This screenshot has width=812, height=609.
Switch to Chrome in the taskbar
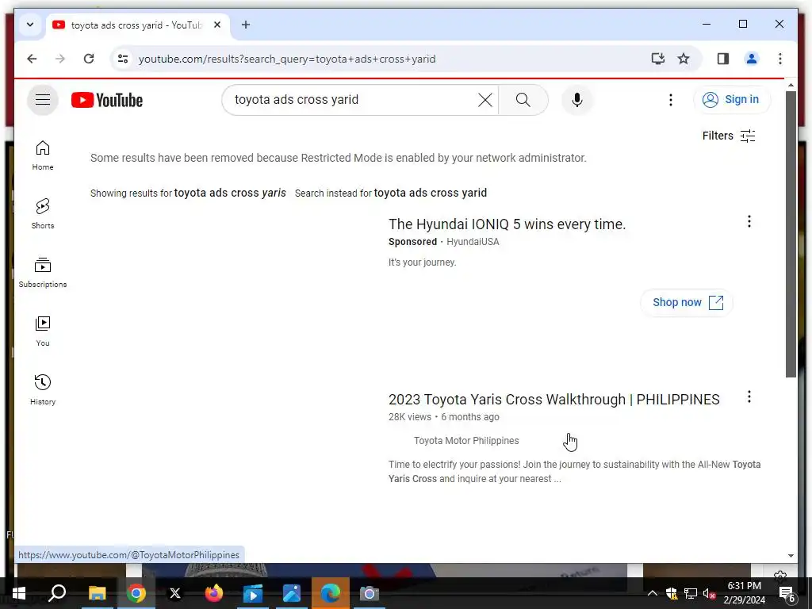point(136,593)
